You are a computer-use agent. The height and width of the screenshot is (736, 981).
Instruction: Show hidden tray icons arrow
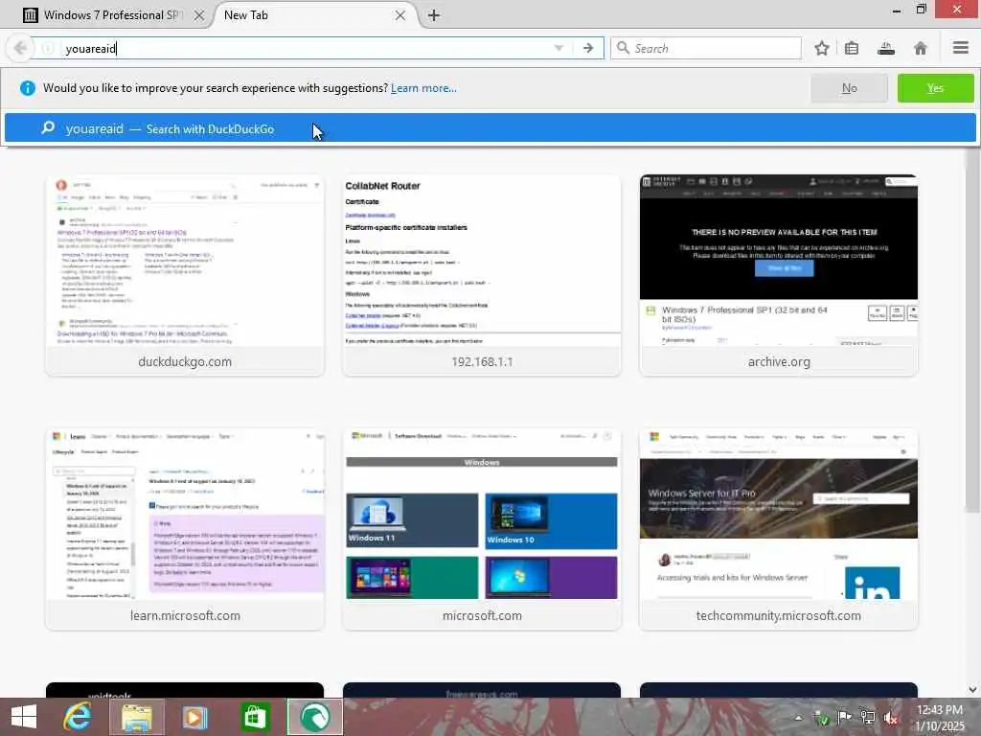[x=798, y=718]
